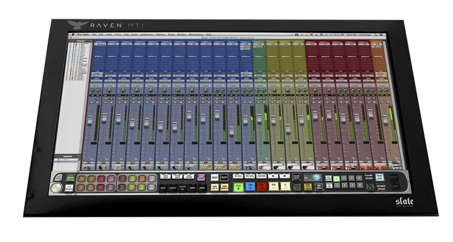Click the dark green X icon button
Image resolution: width=453 pixels, height=242 pixels.
(x=370, y=186)
